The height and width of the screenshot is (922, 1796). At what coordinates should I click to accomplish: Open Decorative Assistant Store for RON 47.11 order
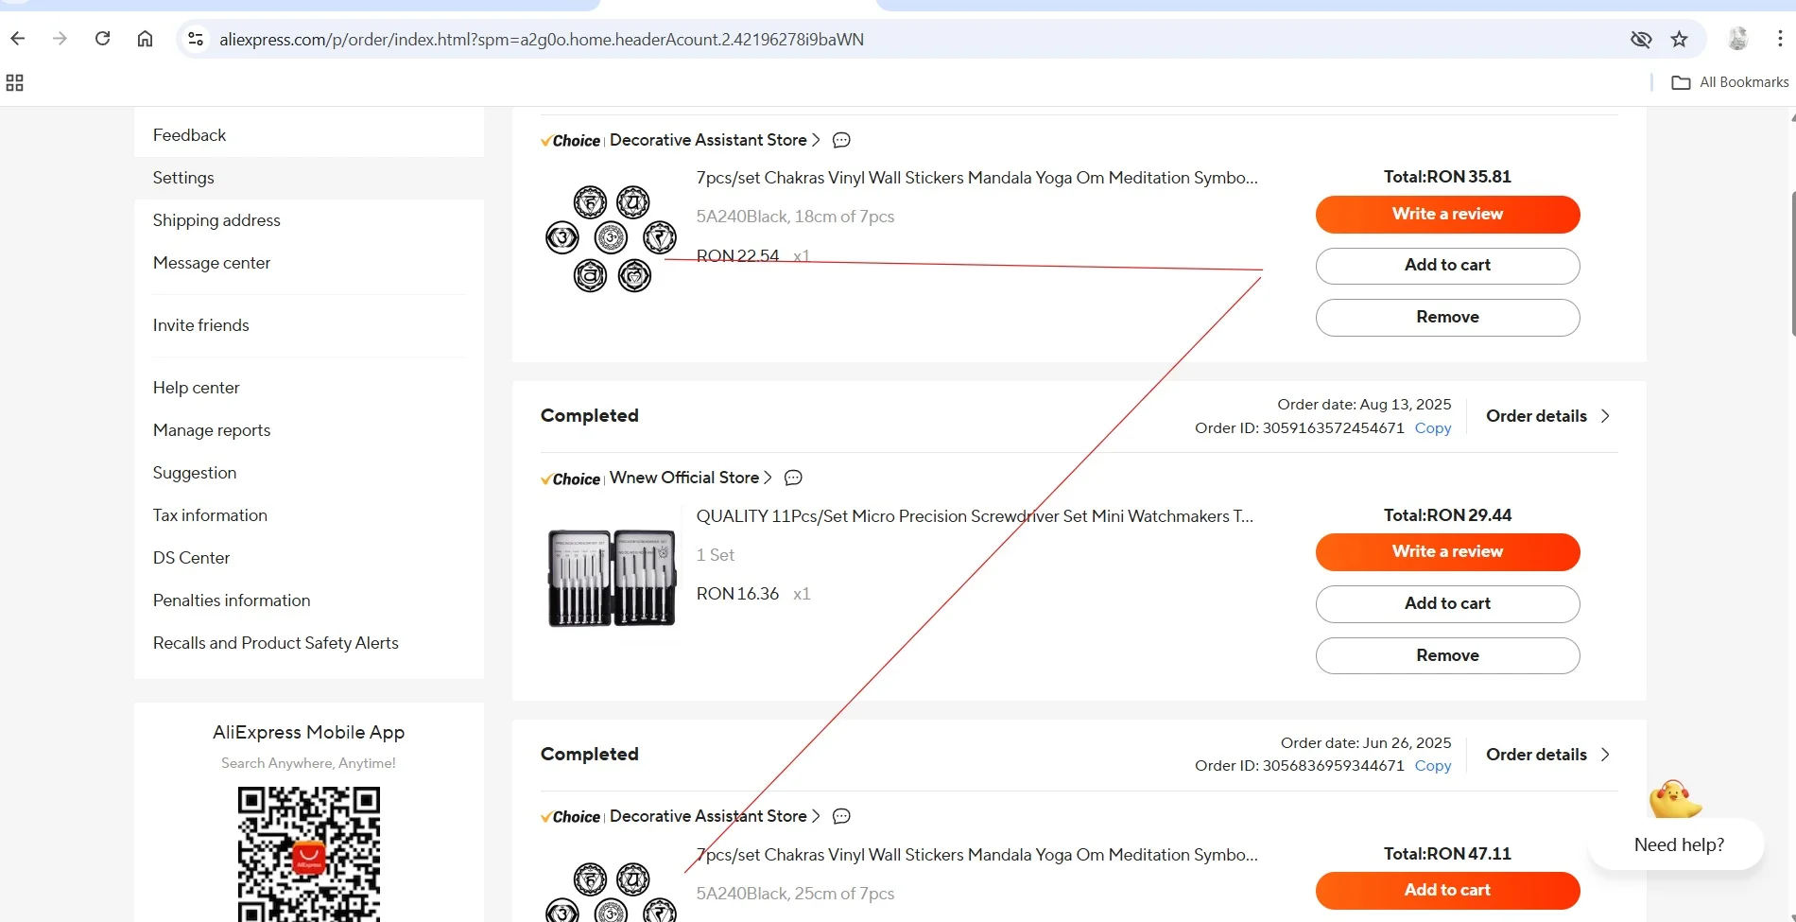click(715, 816)
